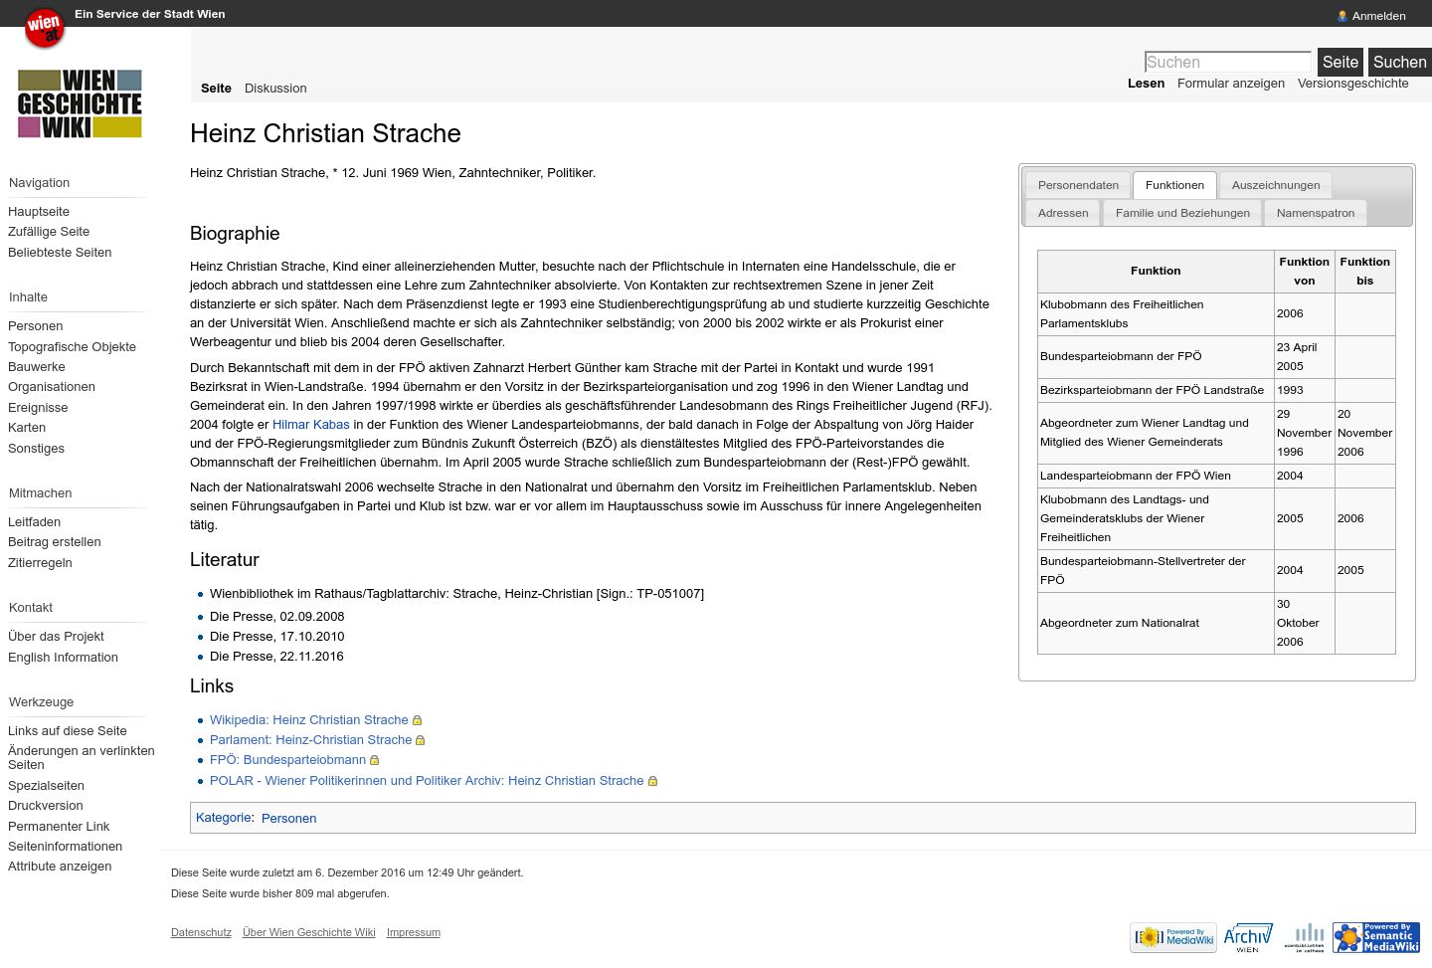Image resolution: width=1432 pixels, height=968 pixels.
Task: Click the Semantic MediaWiki badge
Action: tap(1376, 937)
